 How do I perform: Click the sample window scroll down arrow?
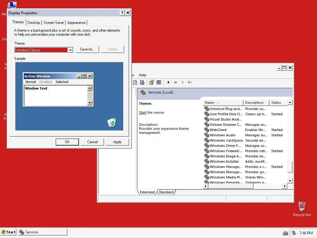[x=90, y=103]
